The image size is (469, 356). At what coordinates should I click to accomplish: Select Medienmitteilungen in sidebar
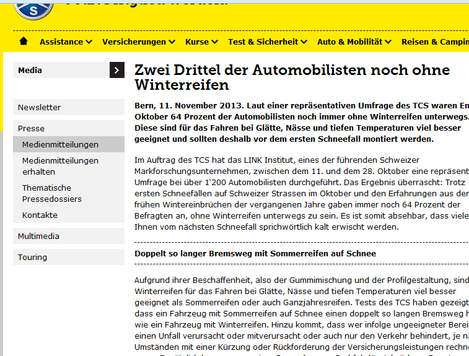69,144
